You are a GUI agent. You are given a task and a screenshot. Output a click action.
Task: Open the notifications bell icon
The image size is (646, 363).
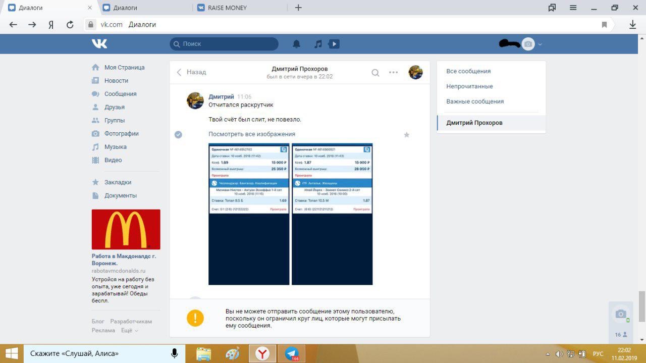point(297,44)
